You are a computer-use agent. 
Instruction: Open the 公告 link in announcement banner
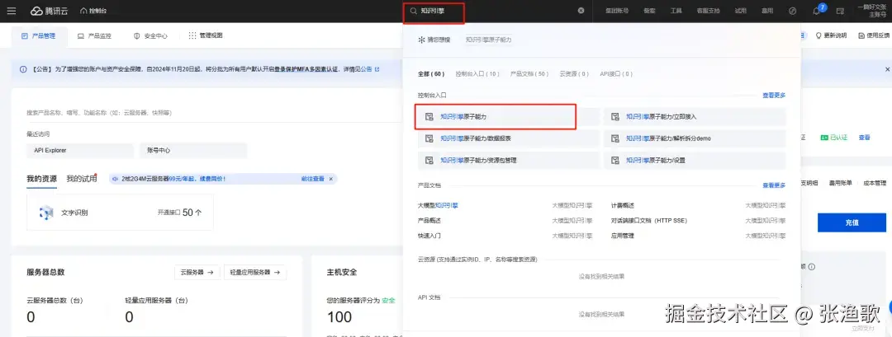(368, 69)
